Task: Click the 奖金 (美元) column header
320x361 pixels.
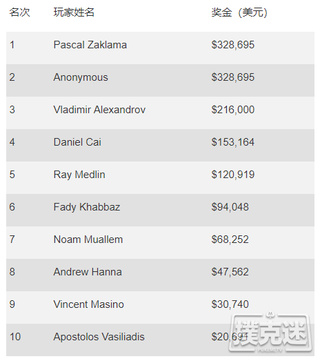Action: [x=239, y=12]
